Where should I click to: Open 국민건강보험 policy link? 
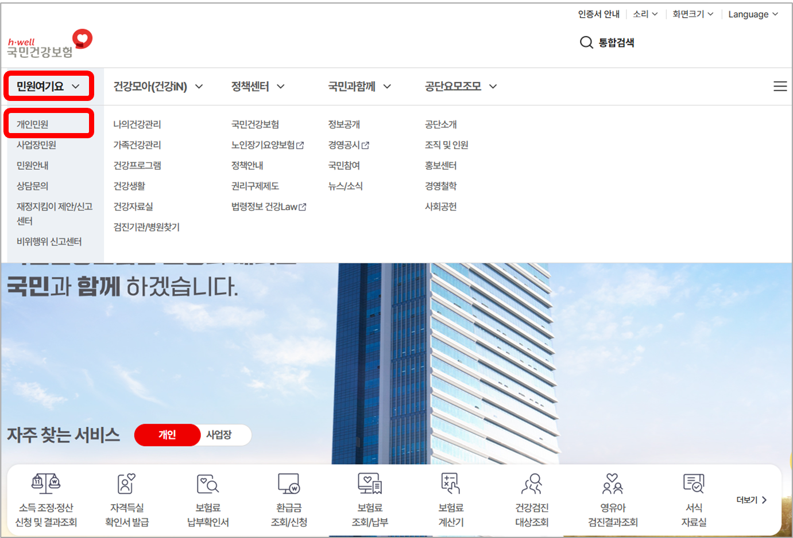click(255, 124)
